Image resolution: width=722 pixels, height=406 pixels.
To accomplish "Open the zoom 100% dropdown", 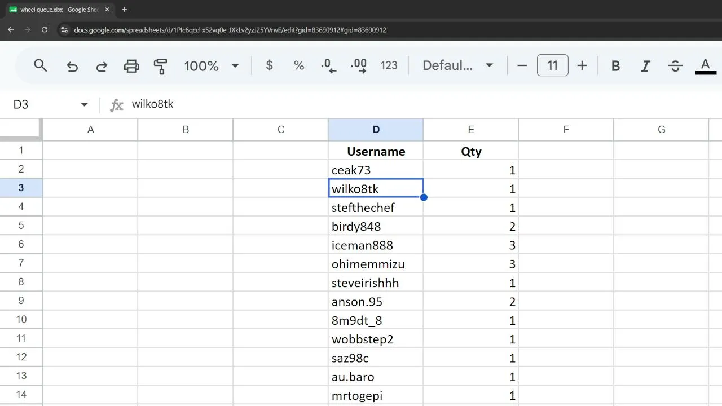I will click(212, 65).
